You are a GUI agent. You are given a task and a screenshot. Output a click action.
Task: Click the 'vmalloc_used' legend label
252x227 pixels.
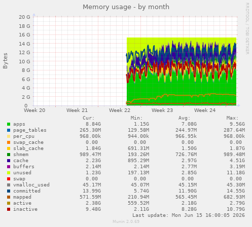(31, 185)
